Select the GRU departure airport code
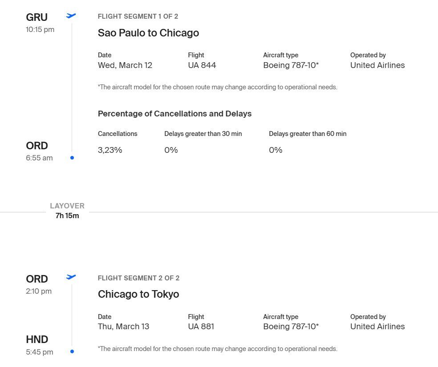Image resolution: width=438 pixels, height=367 pixels. tap(36, 17)
